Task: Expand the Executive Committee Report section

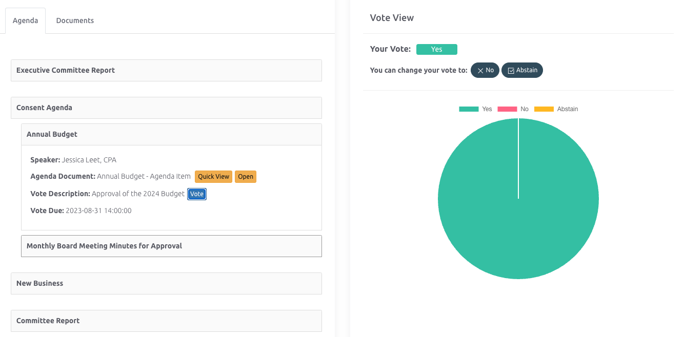Action: click(166, 71)
